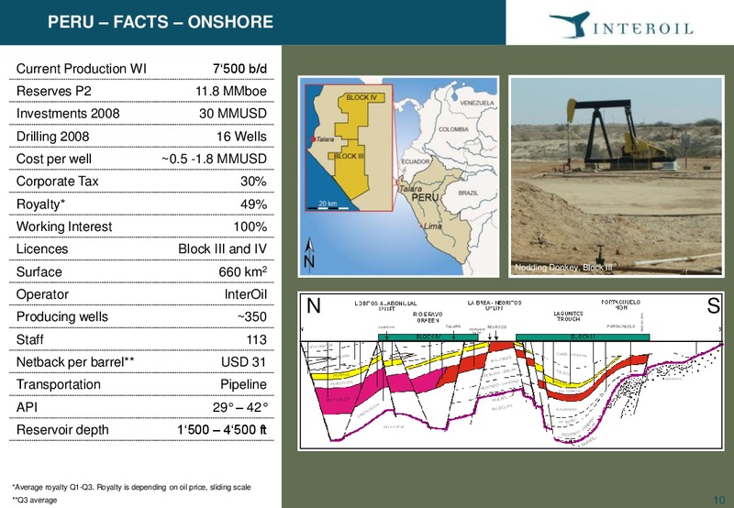Click the 'BLOCK IV' label on the inset map
The width and height of the screenshot is (734, 508).
click(x=361, y=98)
